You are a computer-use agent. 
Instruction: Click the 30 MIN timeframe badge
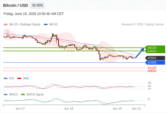(x=37, y=5)
